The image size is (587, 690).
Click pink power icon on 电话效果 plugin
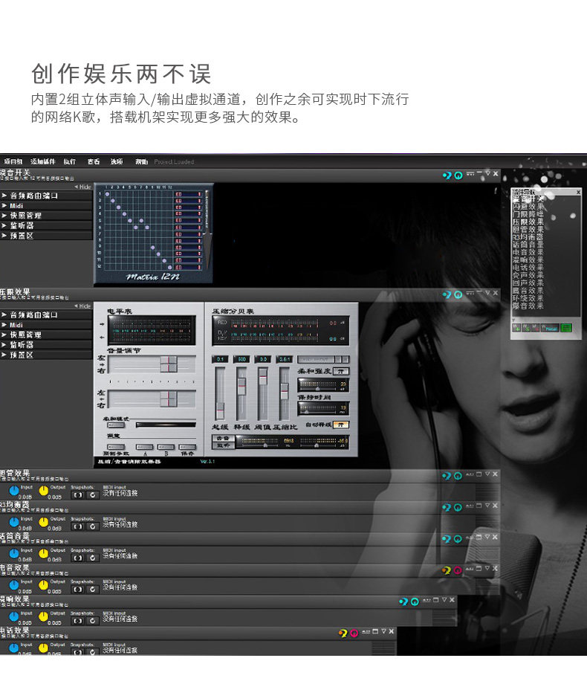pyautogui.click(x=354, y=633)
